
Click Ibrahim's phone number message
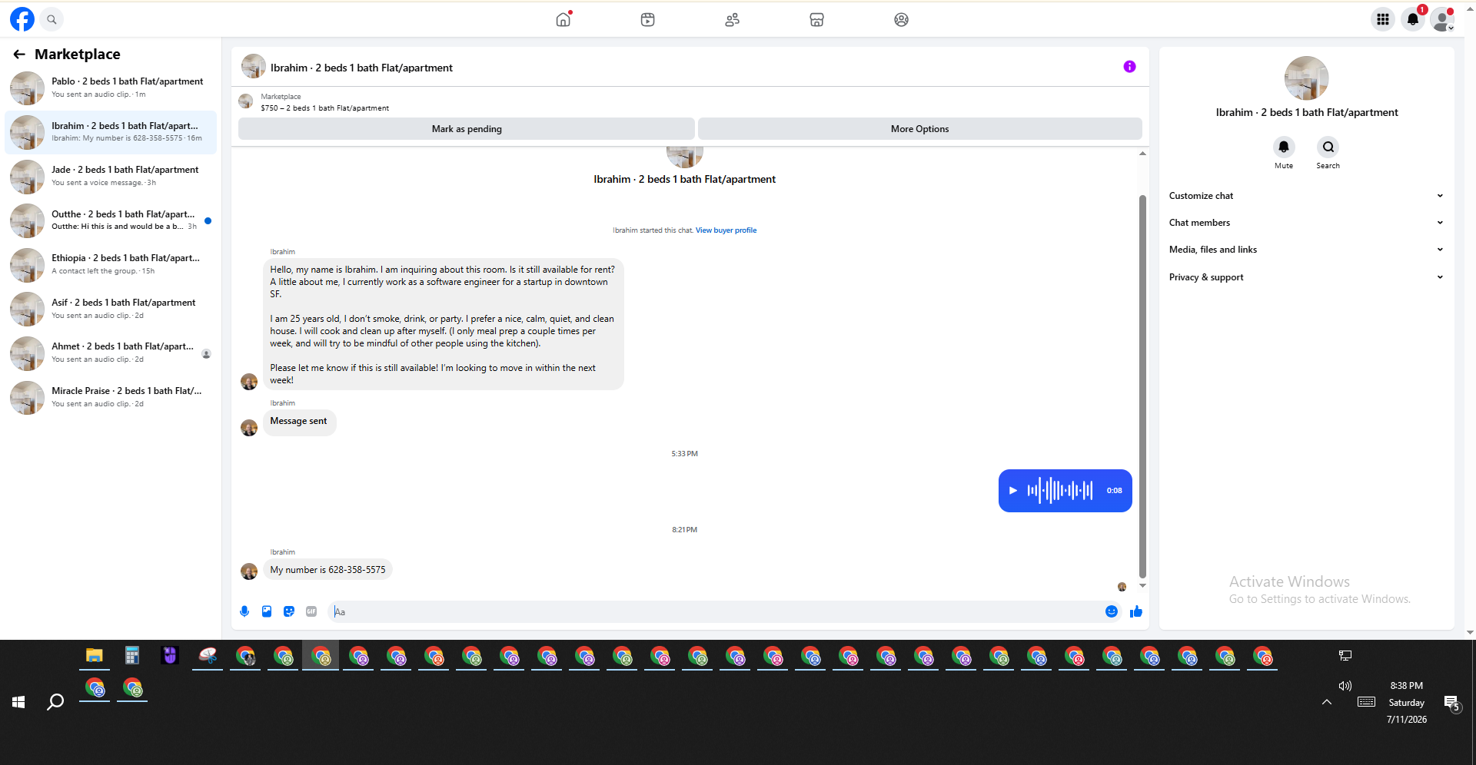pyautogui.click(x=328, y=570)
